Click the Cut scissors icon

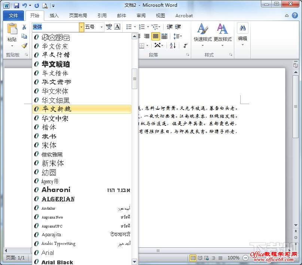[24, 27]
